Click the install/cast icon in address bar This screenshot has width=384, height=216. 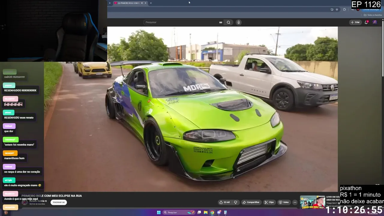[332, 9]
